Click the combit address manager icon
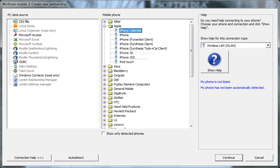This screenshot has height=168, width=280. click(x=15, y=84)
